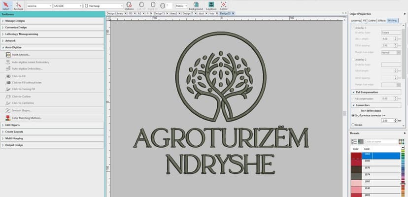Rotate right using the Right 15° icon
Image resolution: width=408 pixels, height=197 pixels.
(x=153, y=5)
